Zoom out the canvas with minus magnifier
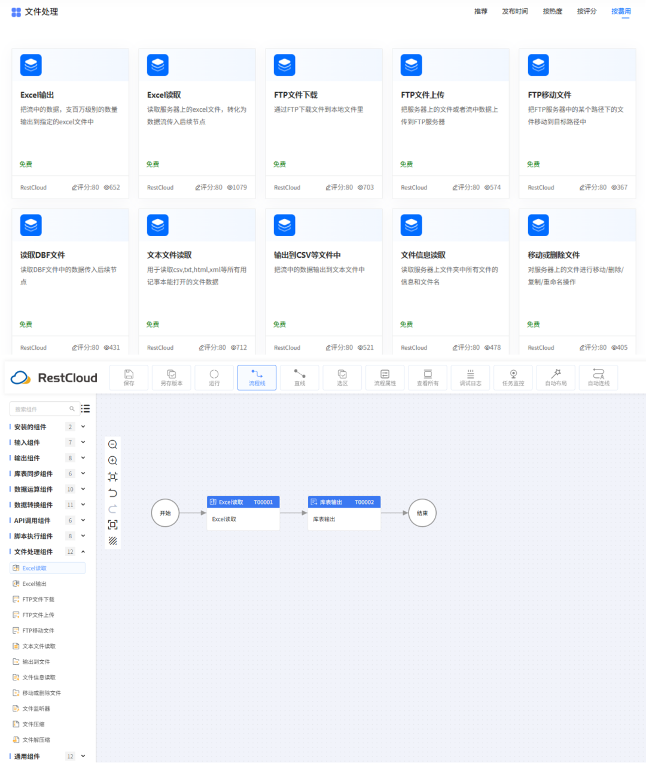 (112, 444)
